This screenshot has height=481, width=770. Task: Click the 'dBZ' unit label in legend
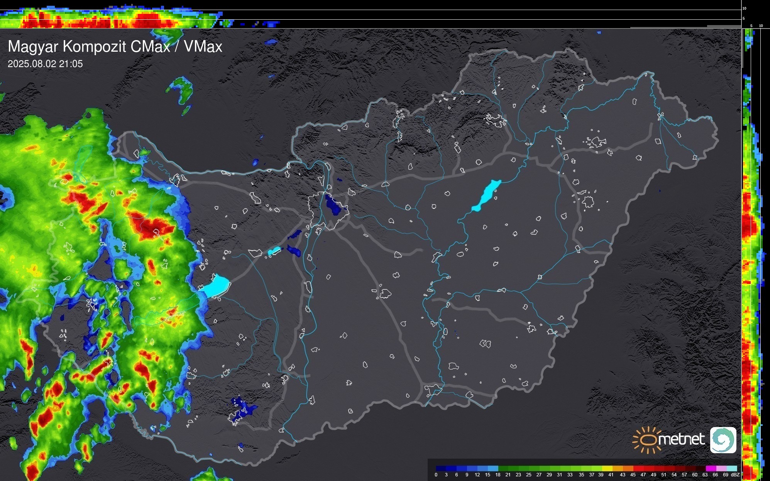[x=736, y=475]
